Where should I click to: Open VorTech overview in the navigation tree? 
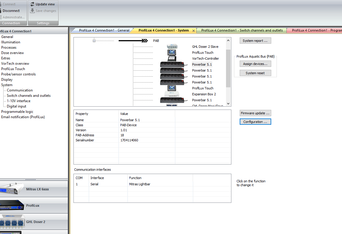(15, 64)
